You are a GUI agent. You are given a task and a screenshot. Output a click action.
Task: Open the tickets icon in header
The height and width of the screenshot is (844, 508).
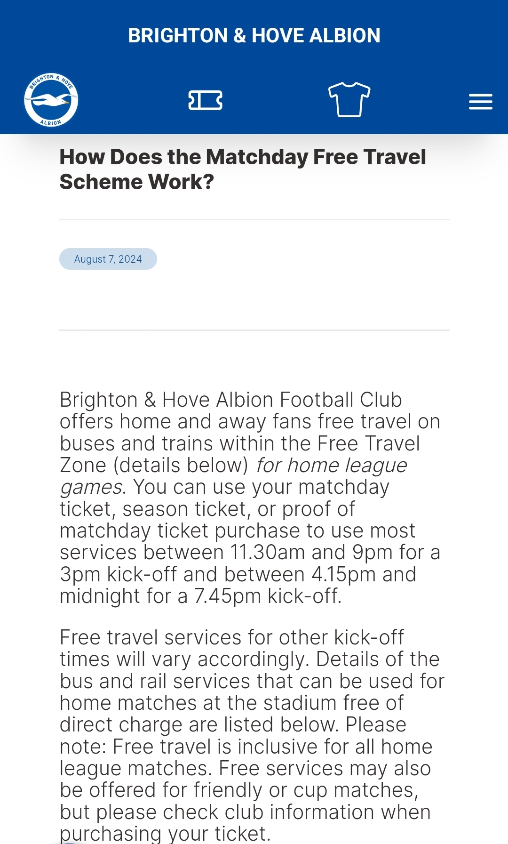pyautogui.click(x=206, y=100)
